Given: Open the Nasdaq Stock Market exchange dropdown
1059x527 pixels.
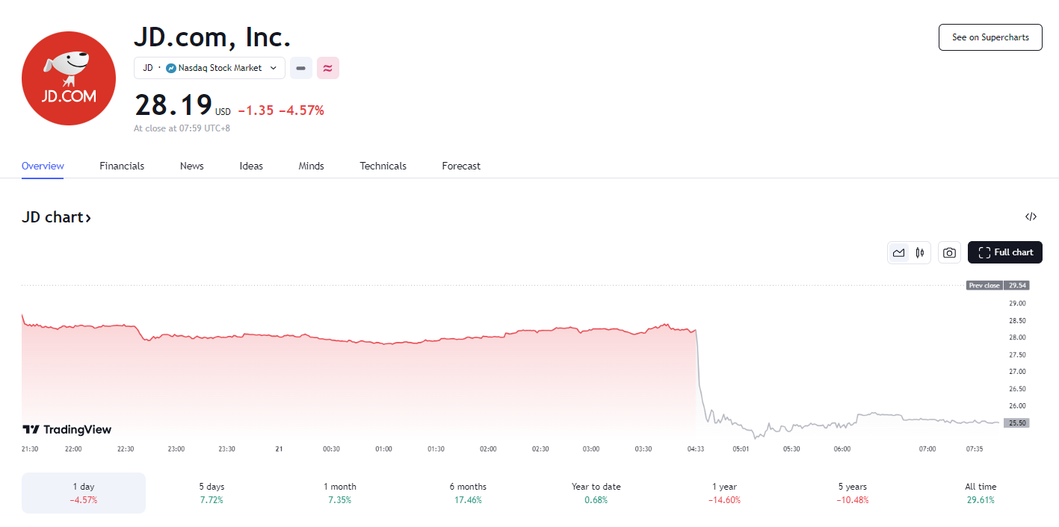Looking at the screenshot, I should pos(209,68).
